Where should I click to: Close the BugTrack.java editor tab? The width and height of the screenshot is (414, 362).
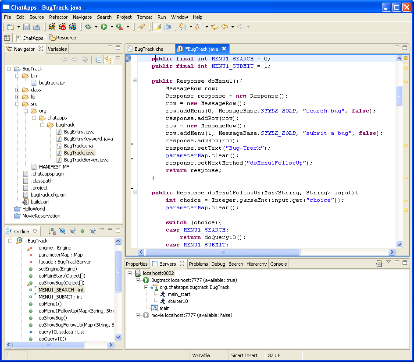coord(224,49)
